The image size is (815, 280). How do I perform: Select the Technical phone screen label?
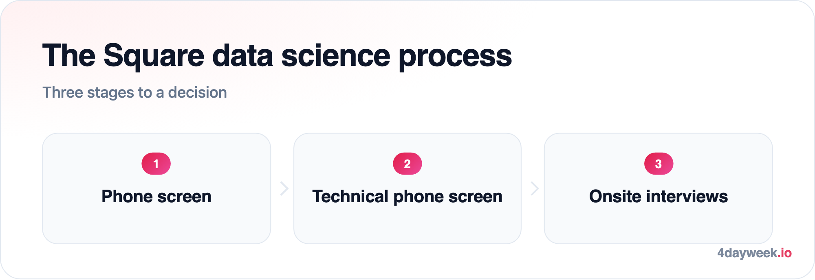pos(407,197)
